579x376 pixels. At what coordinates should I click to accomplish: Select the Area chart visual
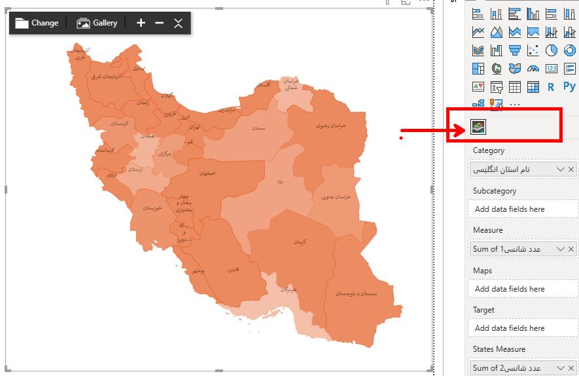coord(497,32)
